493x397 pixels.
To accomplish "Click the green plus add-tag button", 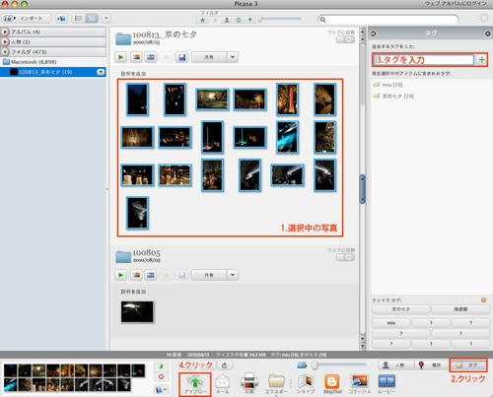I will [481, 60].
